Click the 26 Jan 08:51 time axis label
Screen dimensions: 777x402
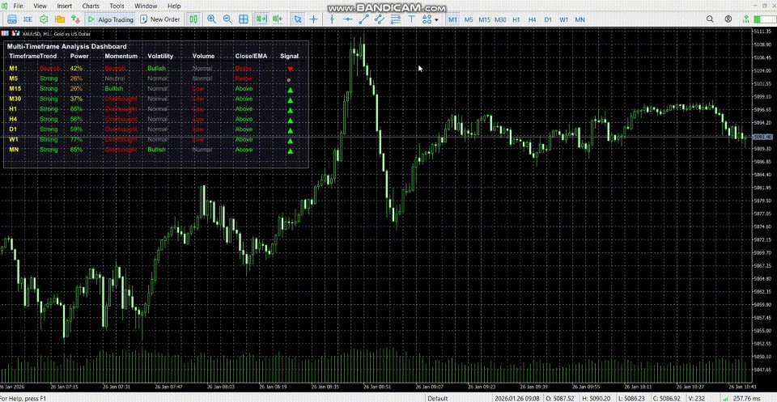[x=376, y=387]
